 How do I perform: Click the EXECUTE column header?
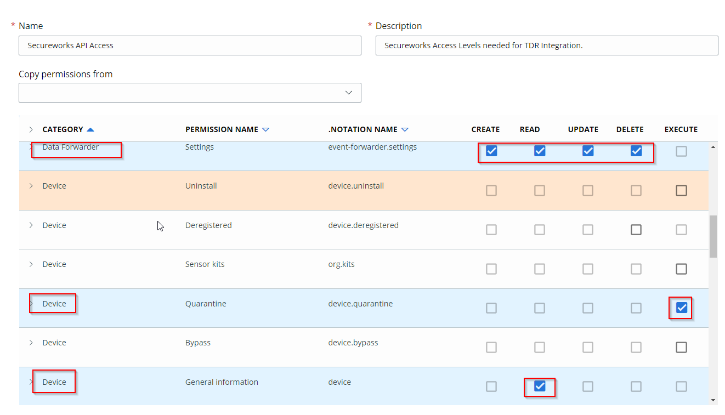[x=681, y=130]
